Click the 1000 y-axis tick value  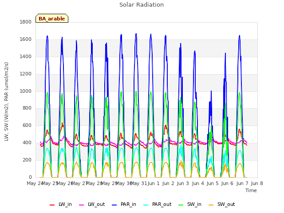(26, 91)
